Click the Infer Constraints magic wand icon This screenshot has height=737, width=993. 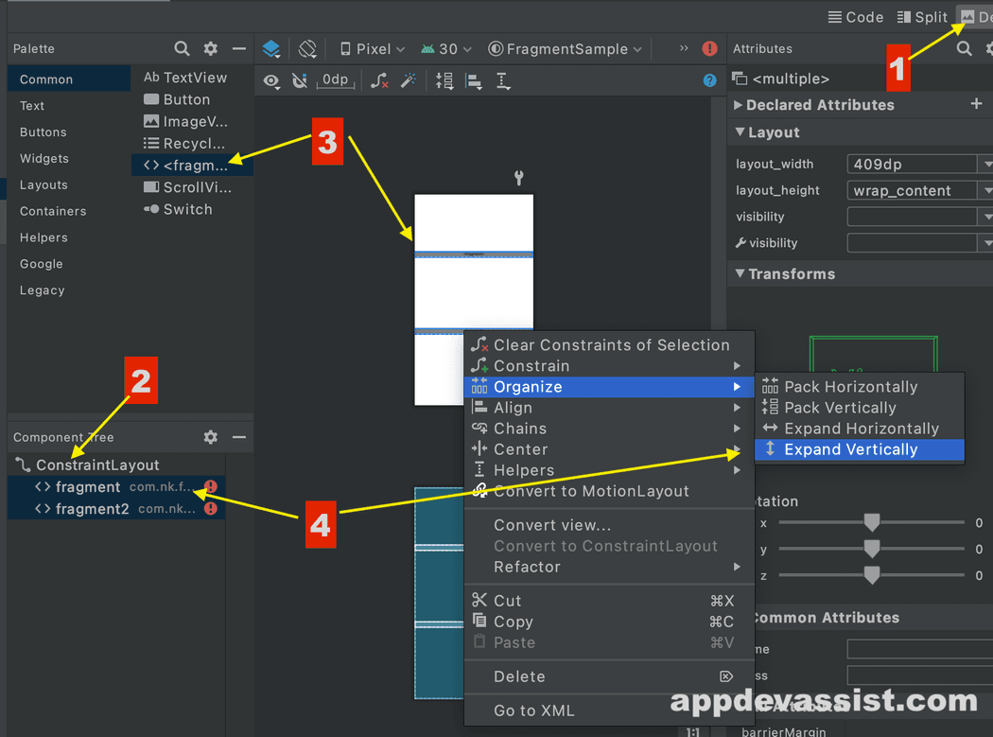tap(409, 80)
